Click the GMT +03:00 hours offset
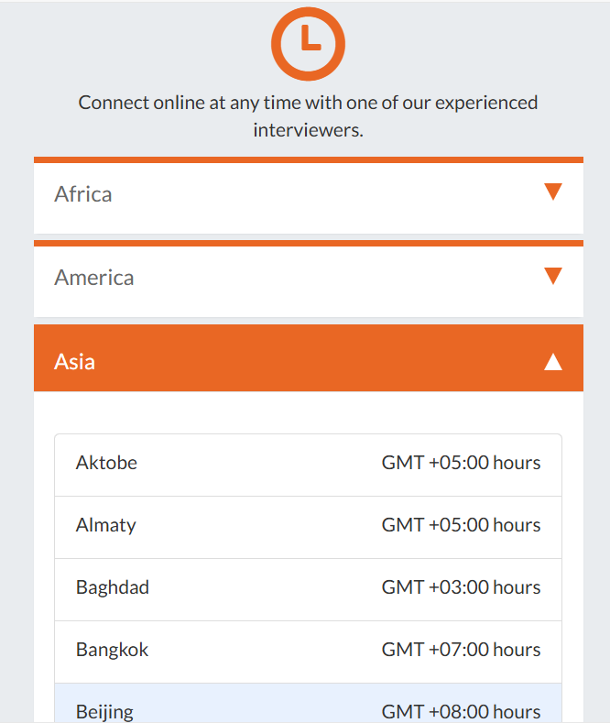The width and height of the screenshot is (610, 723). click(461, 587)
